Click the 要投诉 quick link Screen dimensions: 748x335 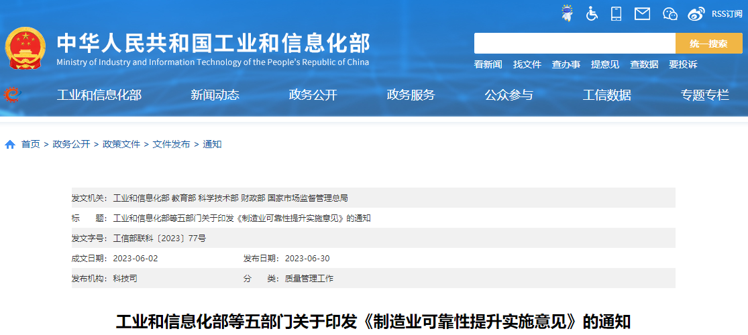coord(682,64)
